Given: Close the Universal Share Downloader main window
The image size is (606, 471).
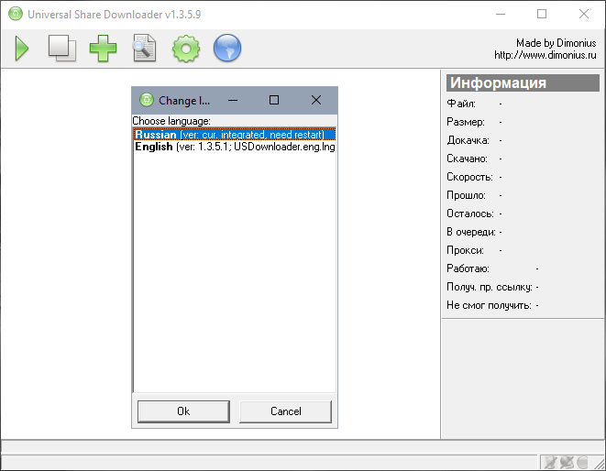Looking at the screenshot, I should coord(584,14).
